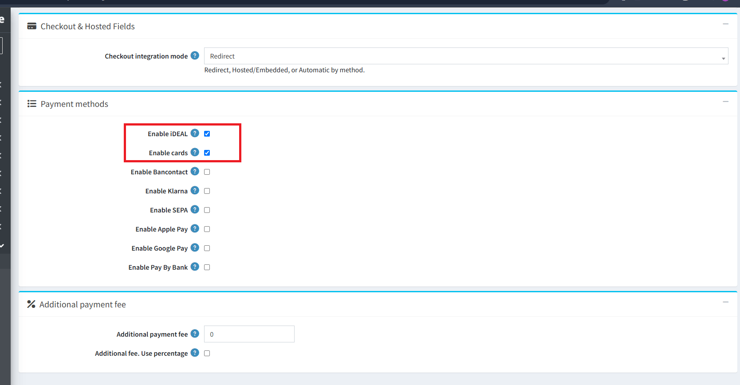Check Additional fee Use percentage box
Image resolution: width=740 pixels, height=385 pixels.
pos(207,353)
